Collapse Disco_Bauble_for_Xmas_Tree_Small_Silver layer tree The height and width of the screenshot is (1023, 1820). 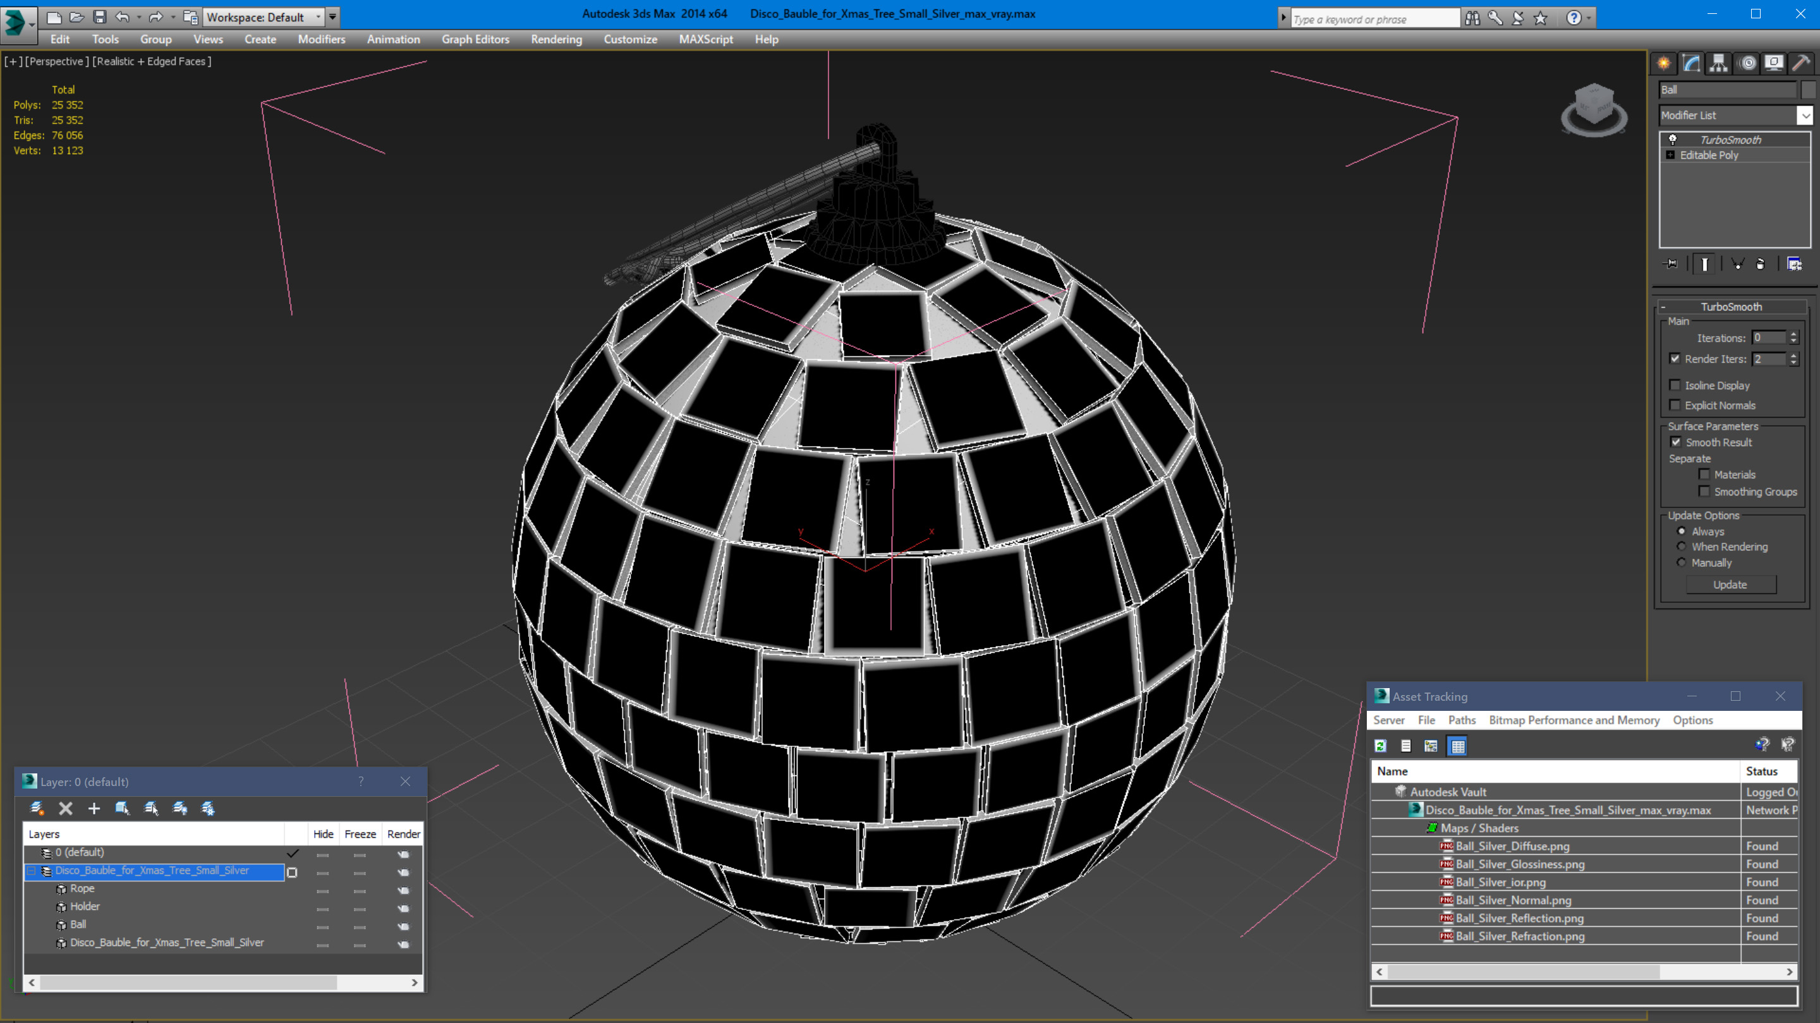[31, 871]
